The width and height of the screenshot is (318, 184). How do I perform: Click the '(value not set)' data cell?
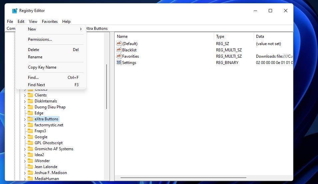click(x=268, y=44)
